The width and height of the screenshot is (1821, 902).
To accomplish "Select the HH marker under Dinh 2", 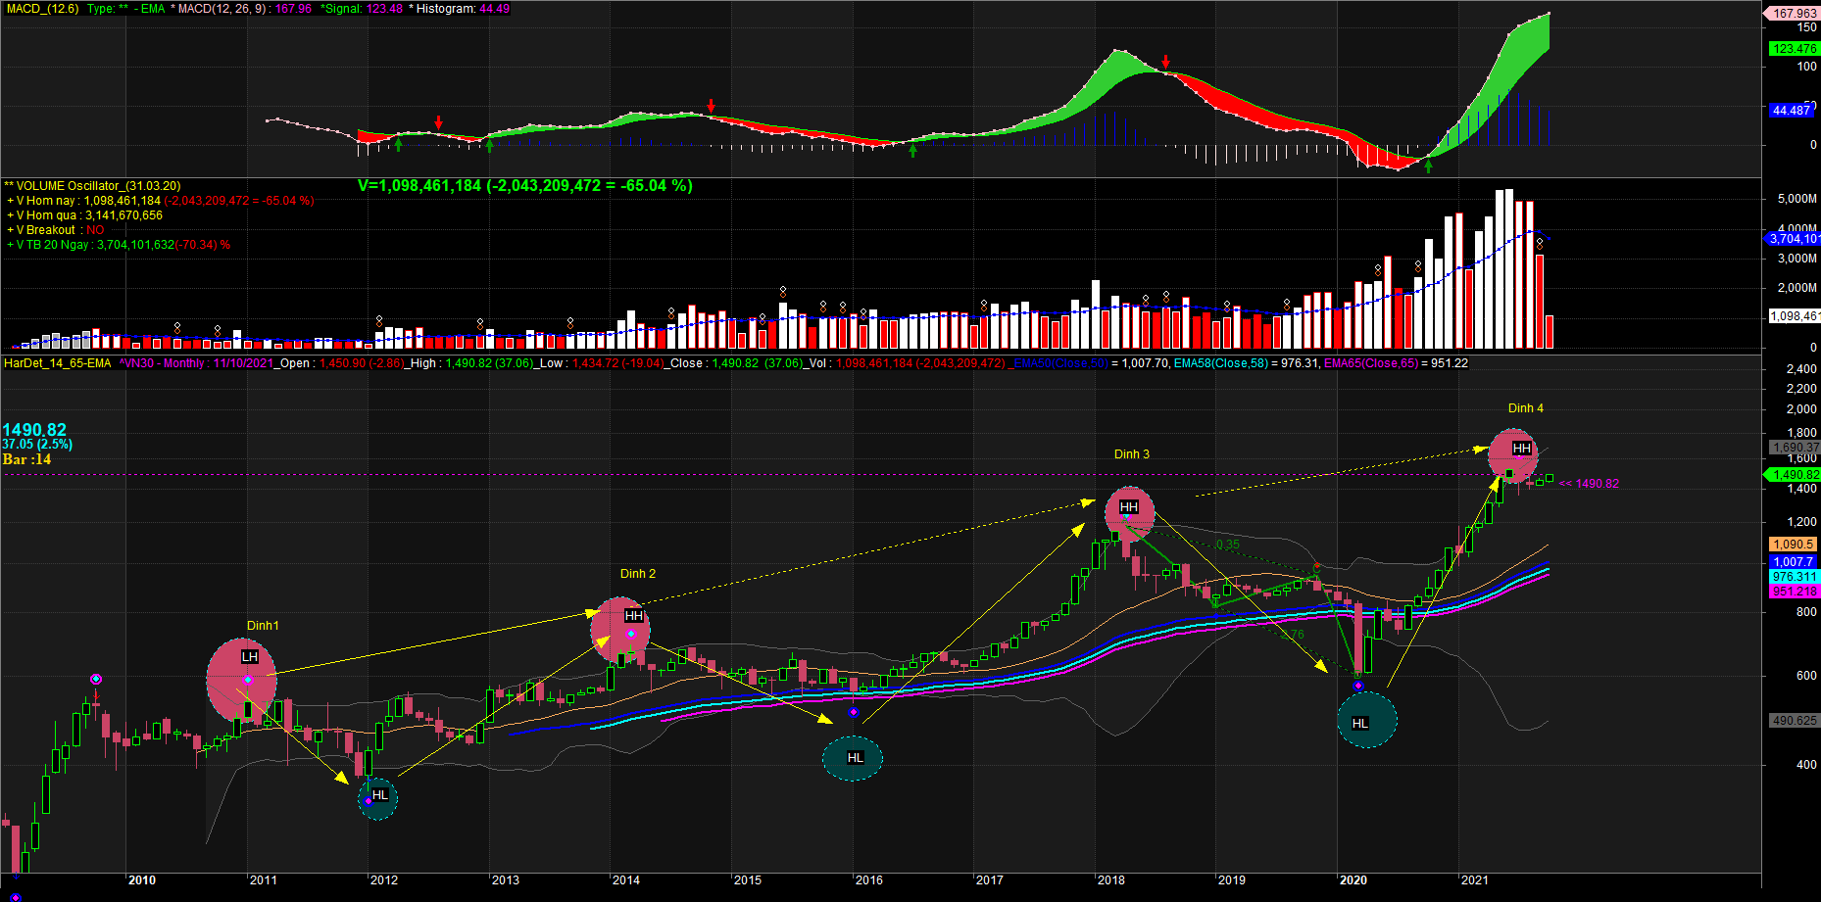I will tap(634, 616).
